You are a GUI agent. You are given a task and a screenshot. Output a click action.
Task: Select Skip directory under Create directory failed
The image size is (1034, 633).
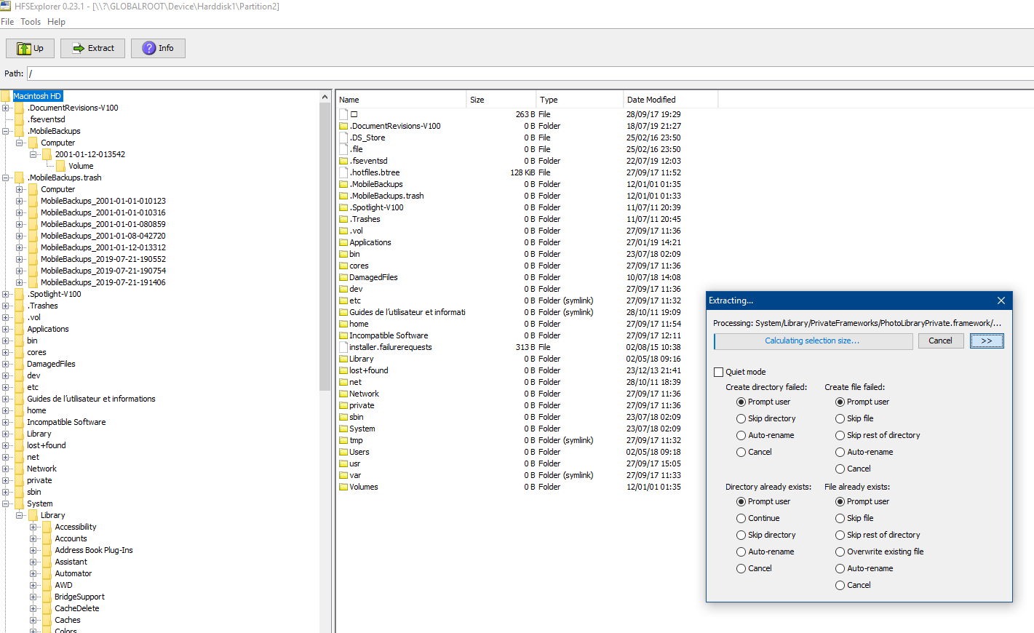point(741,418)
